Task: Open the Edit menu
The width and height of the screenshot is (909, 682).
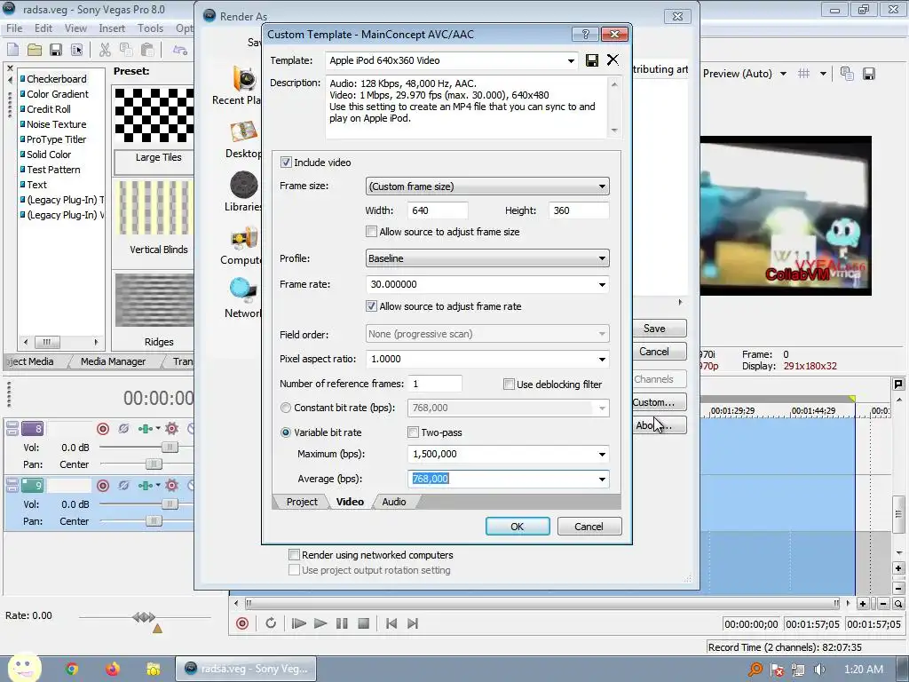Action: (x=43, y=28)
